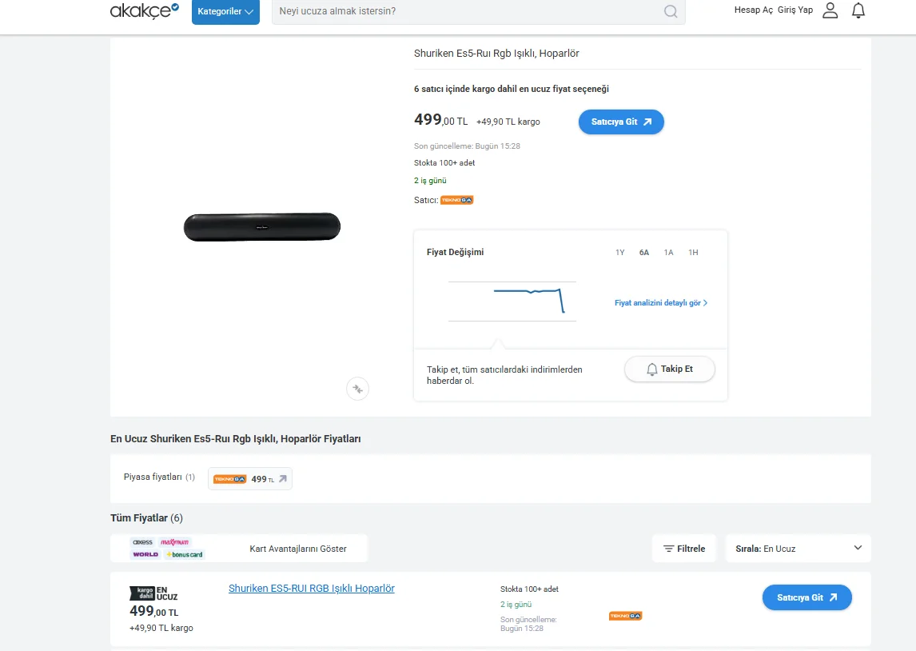Open Teknosa 499 TL market price chip
The width and height of the screenshot is (916, 651).
[250, 478]
